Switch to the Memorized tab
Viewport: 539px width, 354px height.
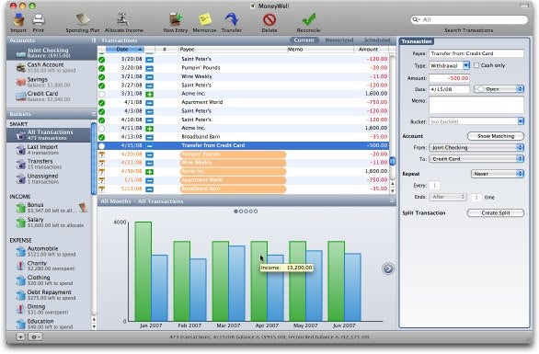click(x=338, y=40)
